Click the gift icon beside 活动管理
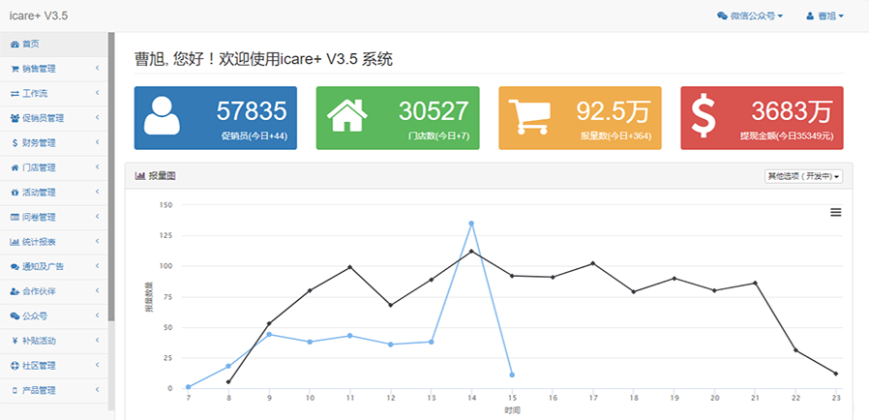This screenshot has width=869, height=420. 15,193
